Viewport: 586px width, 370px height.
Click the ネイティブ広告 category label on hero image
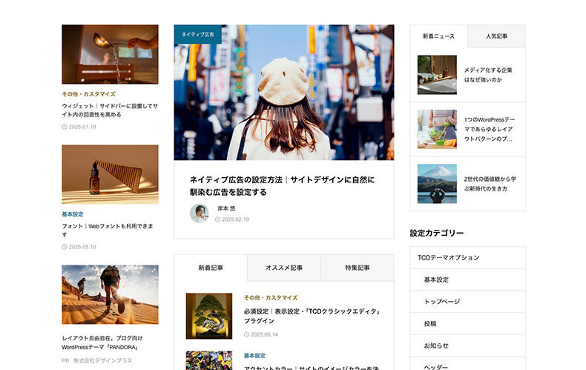(198, 34)
